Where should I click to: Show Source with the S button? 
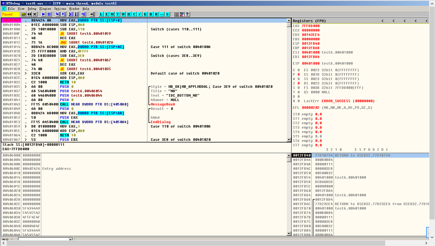pyautogui.click(x=167, y=14)
